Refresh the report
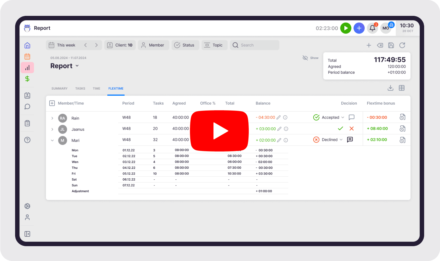 click(402, 45)
